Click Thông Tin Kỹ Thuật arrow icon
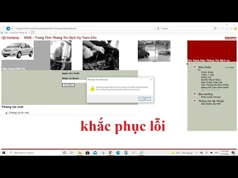This screenshot has height=178, width=238. pos(195,100)
